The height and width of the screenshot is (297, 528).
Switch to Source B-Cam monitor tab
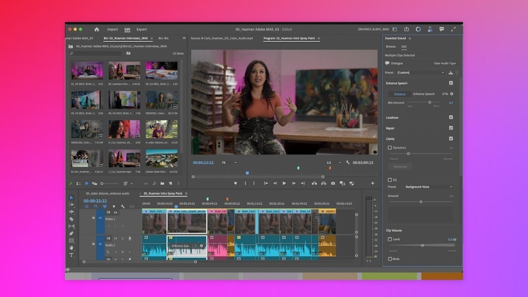[222, 38]
